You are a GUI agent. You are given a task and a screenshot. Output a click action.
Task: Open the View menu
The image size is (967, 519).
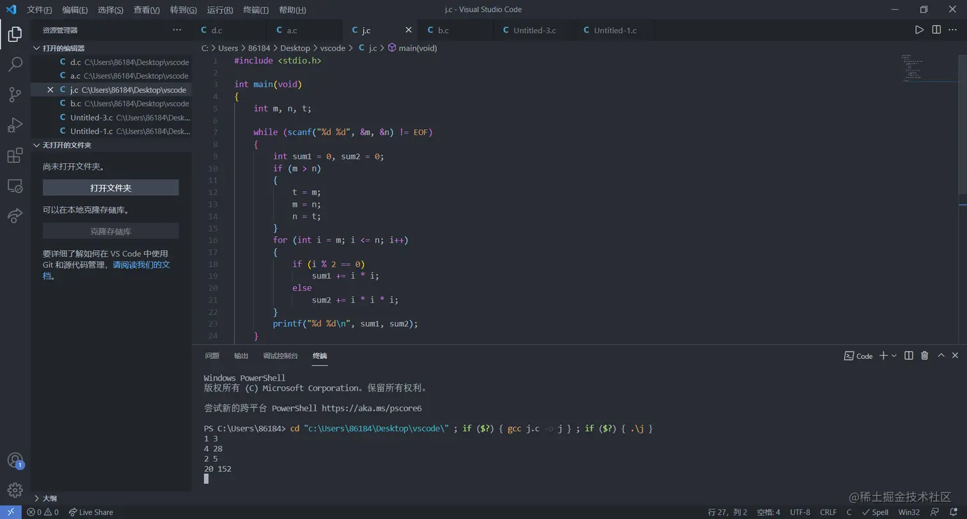pyautogui.click(x=146, y=10)
